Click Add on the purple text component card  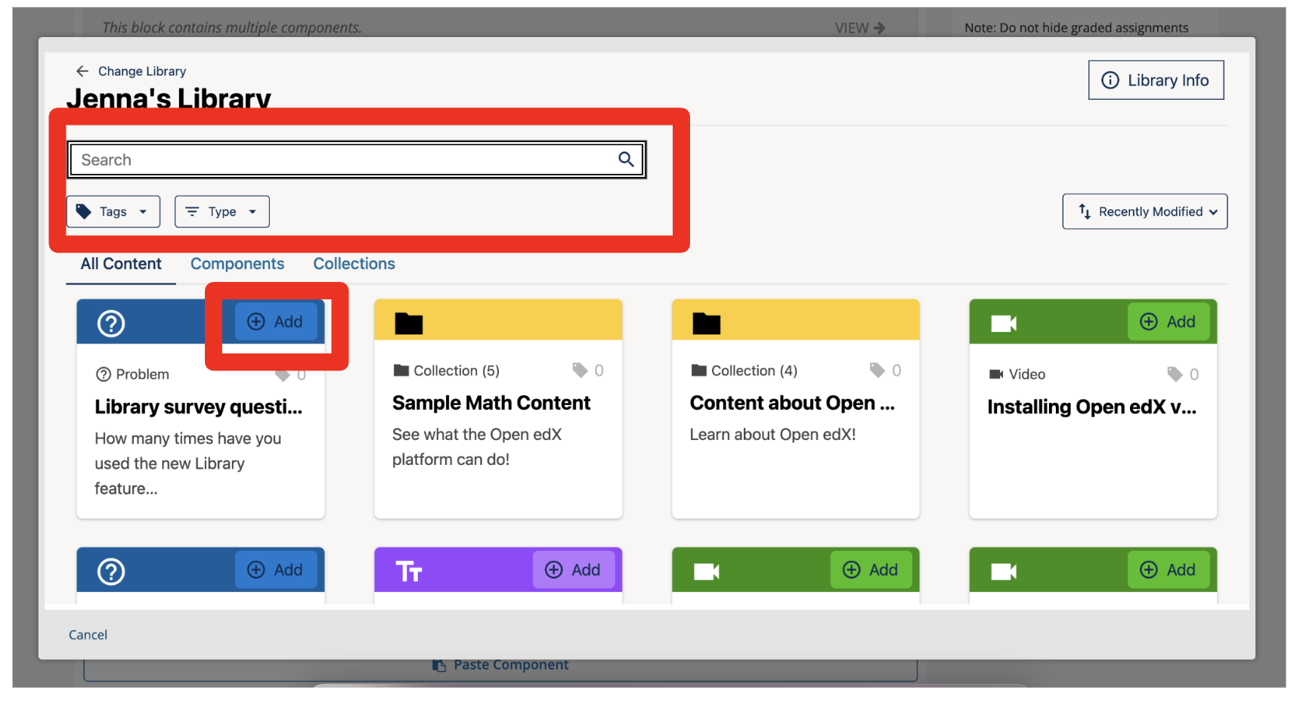[x=574, y=570]
